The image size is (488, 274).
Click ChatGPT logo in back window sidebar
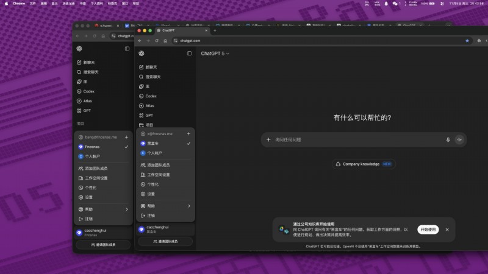point(79,49)
